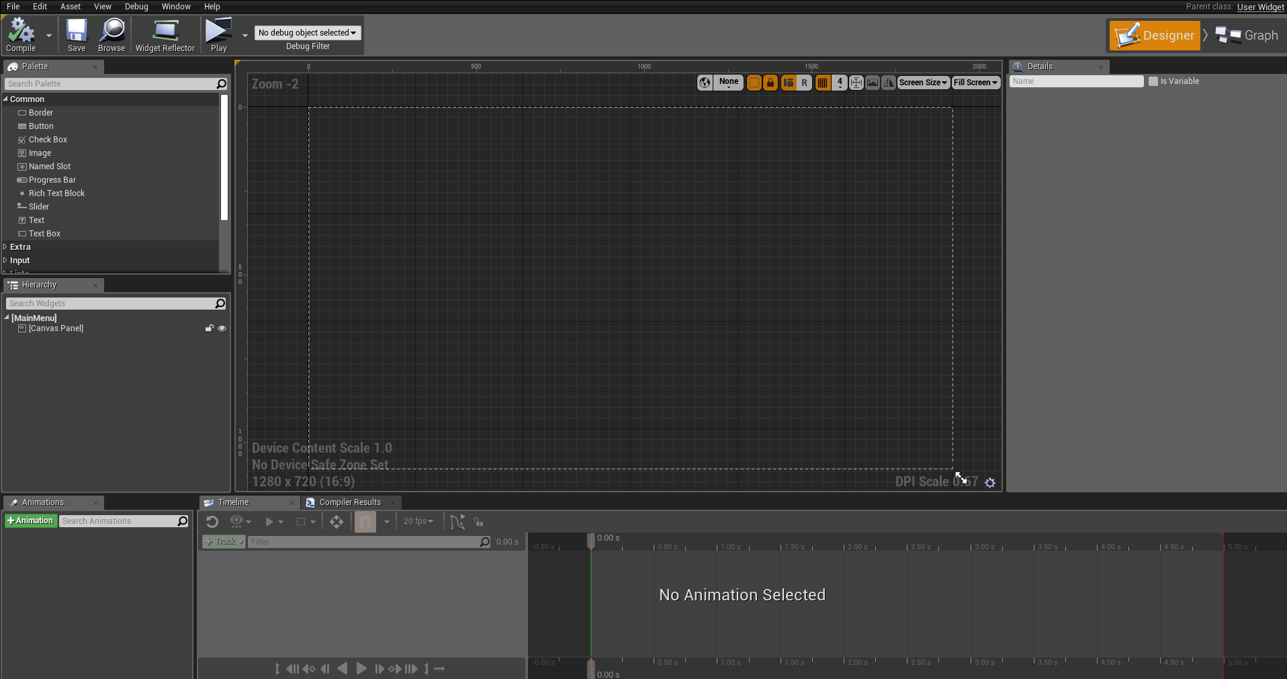
Task: Expand Compile options arrow
Action: pyautogui.click(x=49, y=35)
